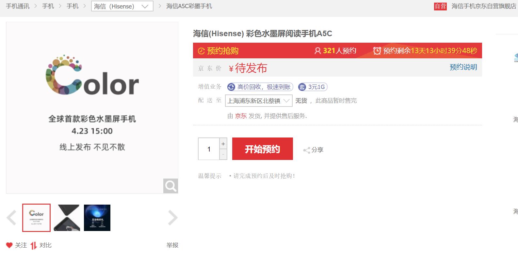The width and height of the screenshot is (518, 260).
Task: Click the alarm clock countdown icon
Action: coord(377,51)
